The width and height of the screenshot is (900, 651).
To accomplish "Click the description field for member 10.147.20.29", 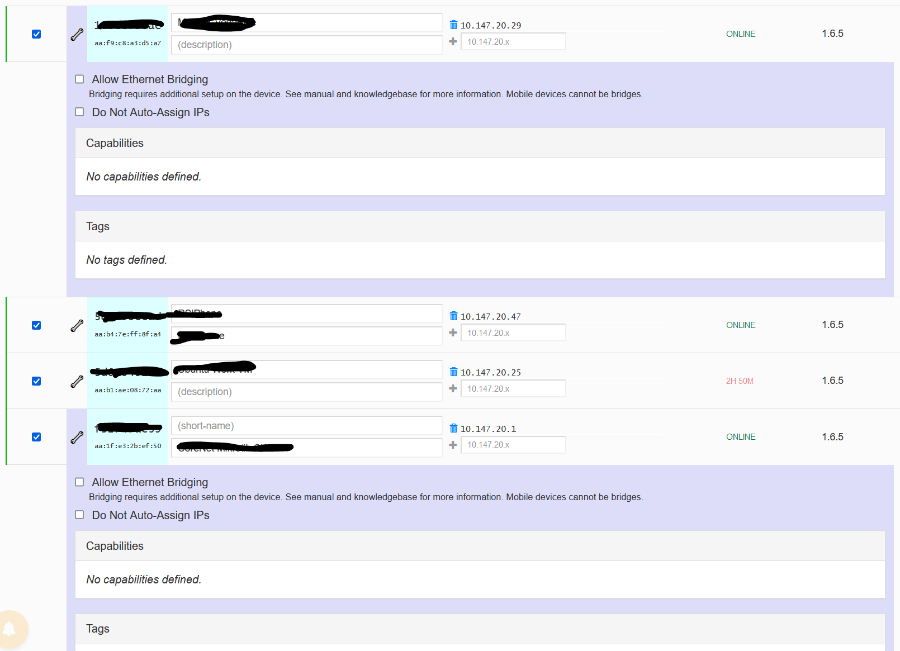I will point(306,45).
